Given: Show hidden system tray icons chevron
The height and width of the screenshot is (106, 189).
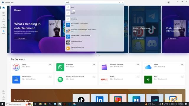Looking at the screenshot, I should pyautogui.click(x=158, y=104).
